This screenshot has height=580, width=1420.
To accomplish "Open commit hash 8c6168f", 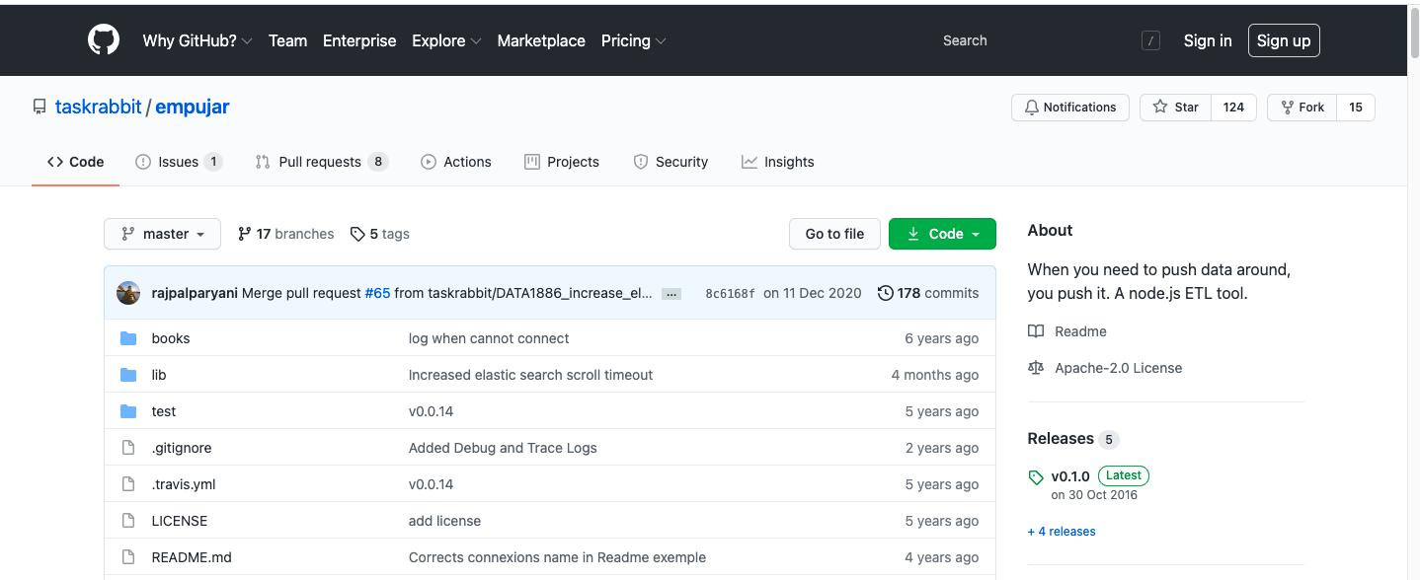I will (x=730, y=294).
